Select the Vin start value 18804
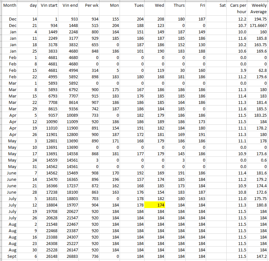The height and width of the screenshot is (261, 269). [x=49, y=205]
